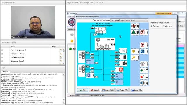The width and height of the screenshot is (187, 105).
Task: Click chat scroll-down arrow
Action: pyautogui.click(x=64, y=102)
